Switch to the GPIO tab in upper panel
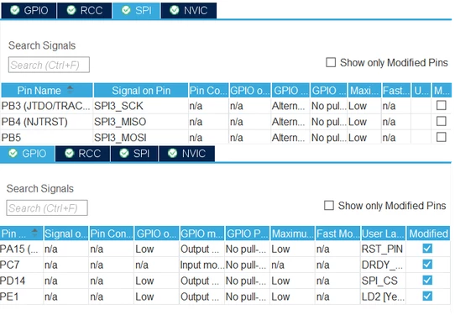This screenshot has width=455, height=315. (29, 10)
